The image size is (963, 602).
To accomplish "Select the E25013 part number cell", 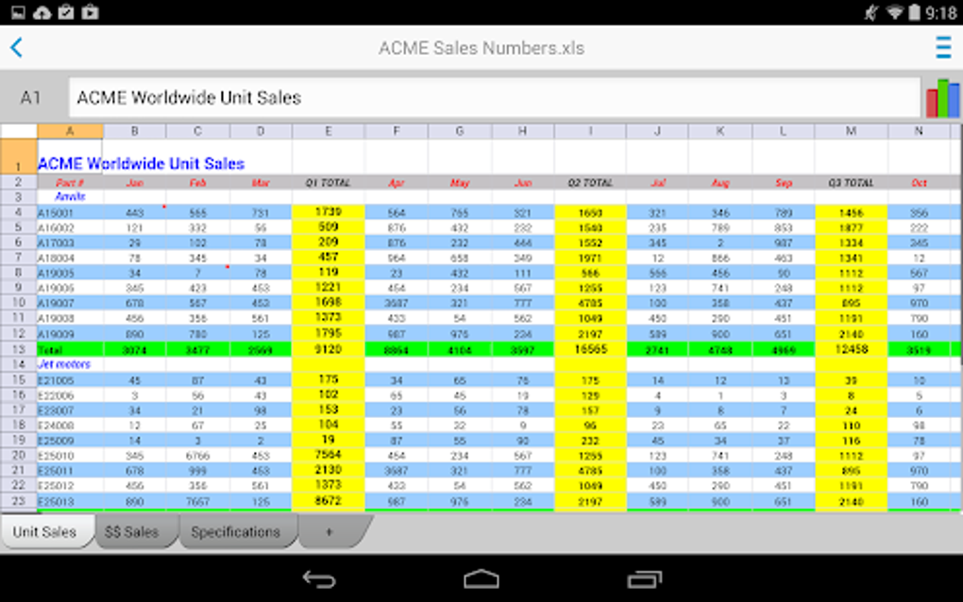I will pos(70,501).
